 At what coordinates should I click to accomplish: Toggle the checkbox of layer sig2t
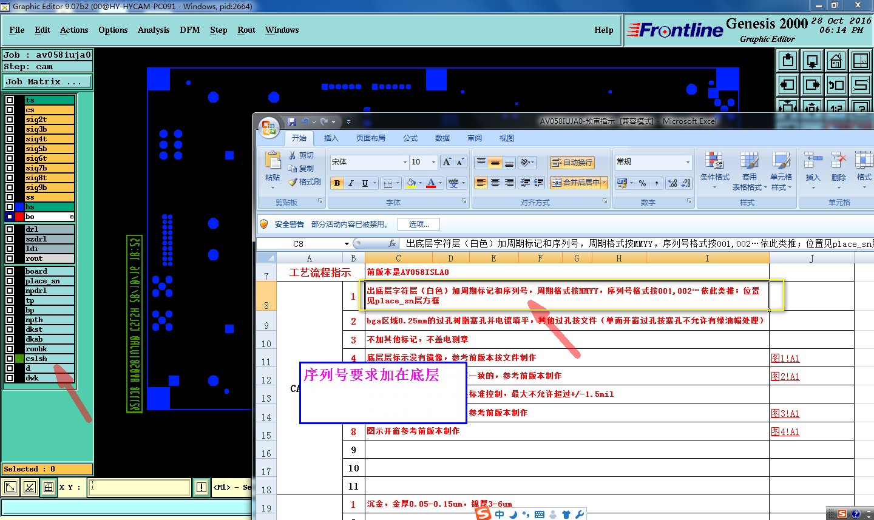click(10, 120)
